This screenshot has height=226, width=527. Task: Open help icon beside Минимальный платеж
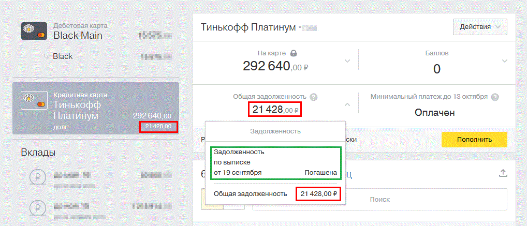click(495, 97)
